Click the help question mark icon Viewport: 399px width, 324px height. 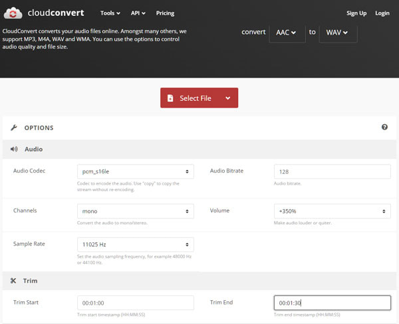[x=384, y=127]
